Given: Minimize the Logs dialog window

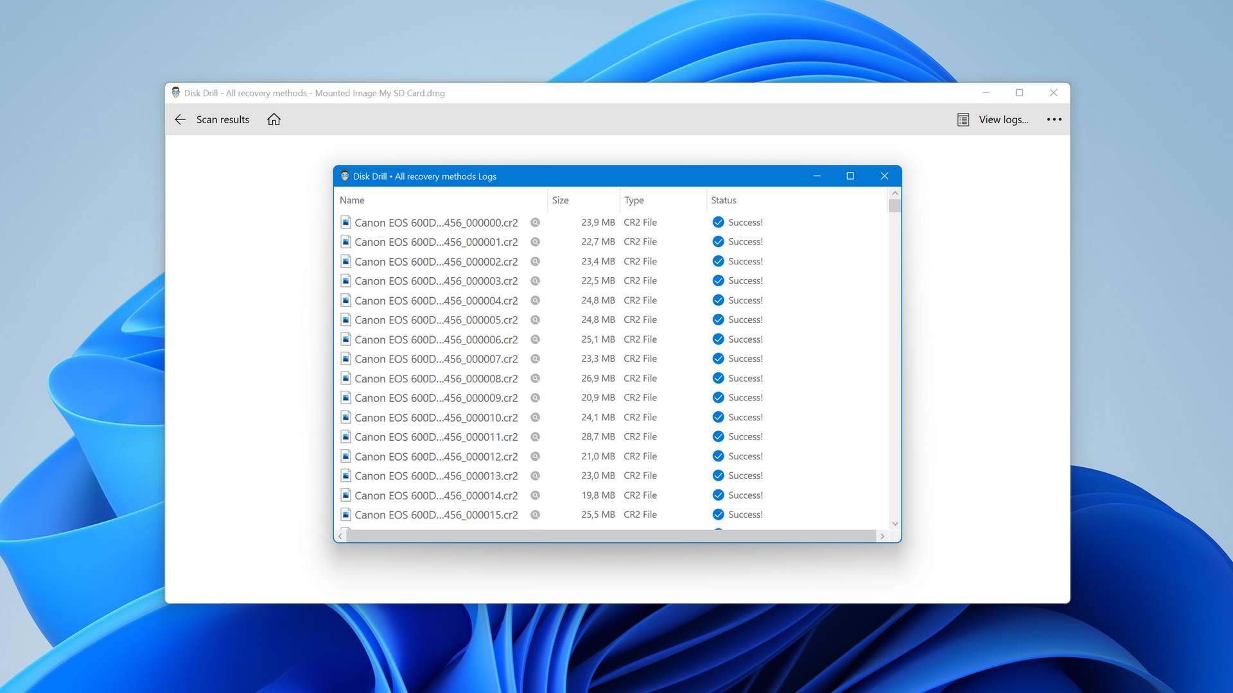Looking at the screenshot, I should click(817, 176).
